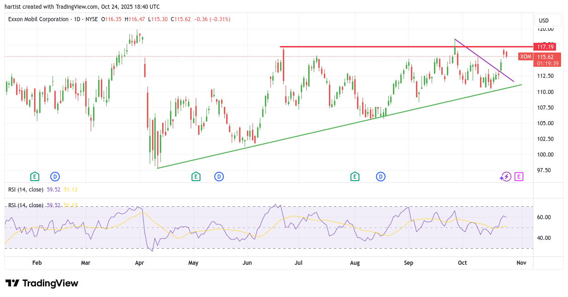Viewport: 568px width, 297px height.
Task: Select the green E earnings marker near August
Action: (354, 176)
